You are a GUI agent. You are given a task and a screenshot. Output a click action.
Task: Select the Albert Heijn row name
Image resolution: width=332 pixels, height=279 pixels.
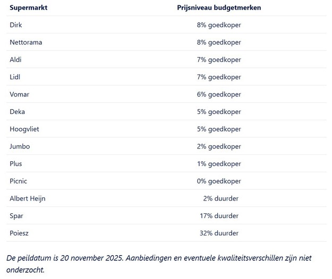coord(28,198)
